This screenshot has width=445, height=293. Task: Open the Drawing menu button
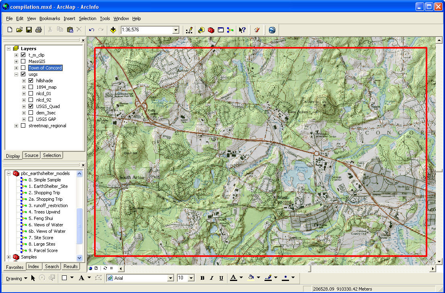pyautogui.click(x=16, y=278)
